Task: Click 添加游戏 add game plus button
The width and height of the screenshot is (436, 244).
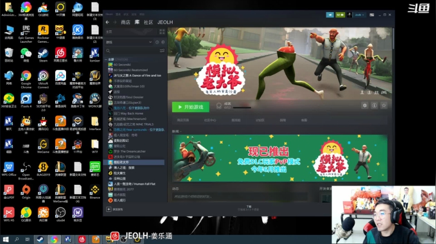Action: [109, 210]
